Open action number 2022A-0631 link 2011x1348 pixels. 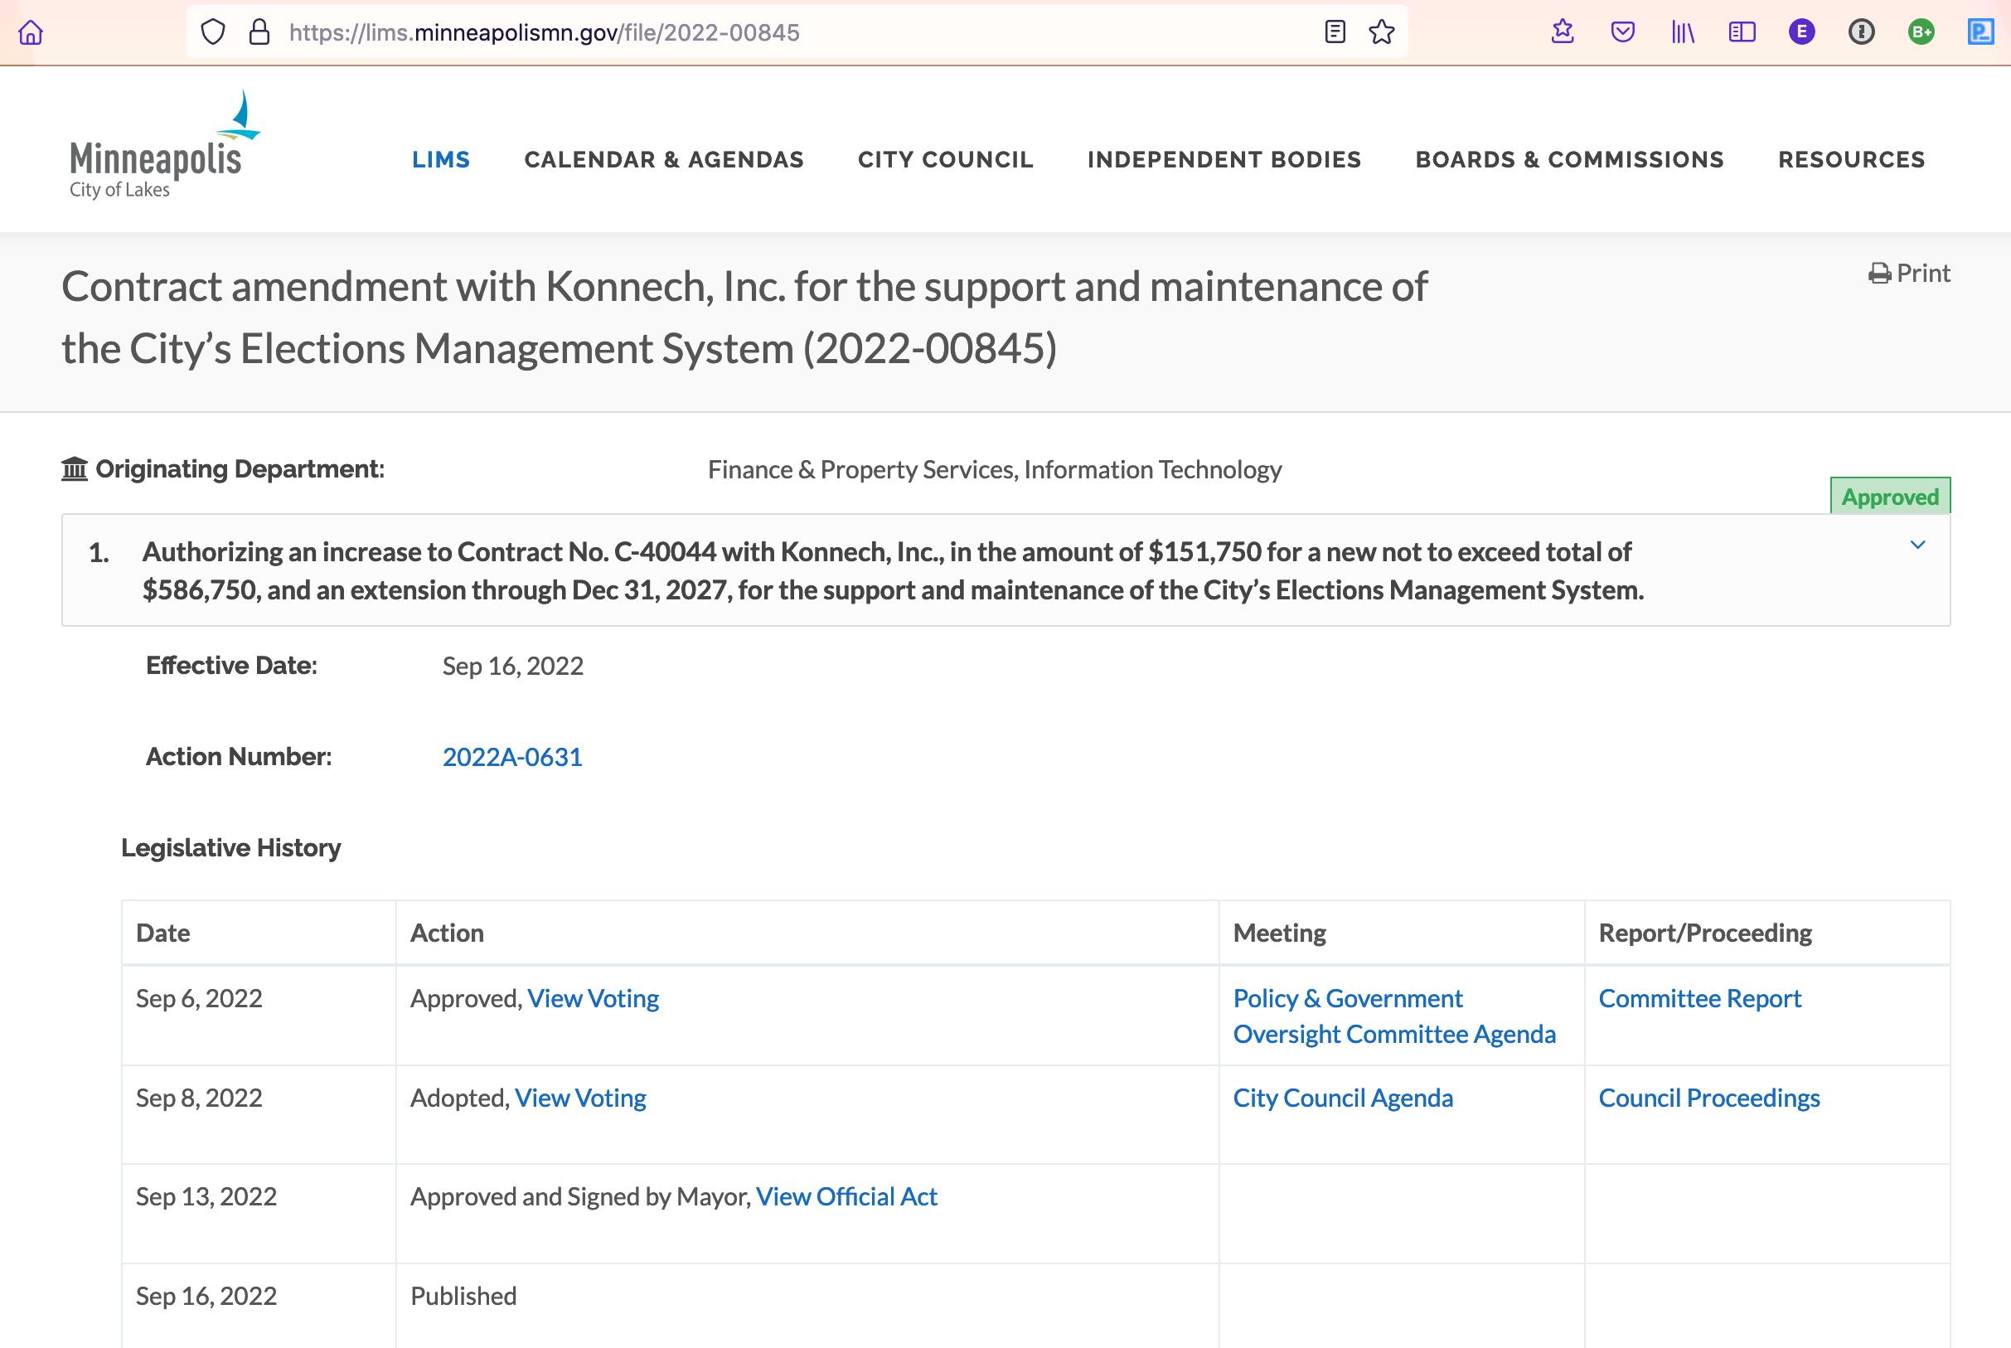click(x=512, y=757)
